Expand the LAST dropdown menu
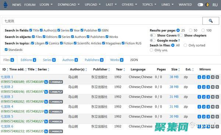Image resolution: width=221 pixels, height=135 pixels. click(111, 5)
